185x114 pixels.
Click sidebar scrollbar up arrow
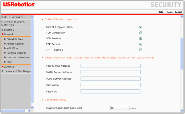coord(32,16)
